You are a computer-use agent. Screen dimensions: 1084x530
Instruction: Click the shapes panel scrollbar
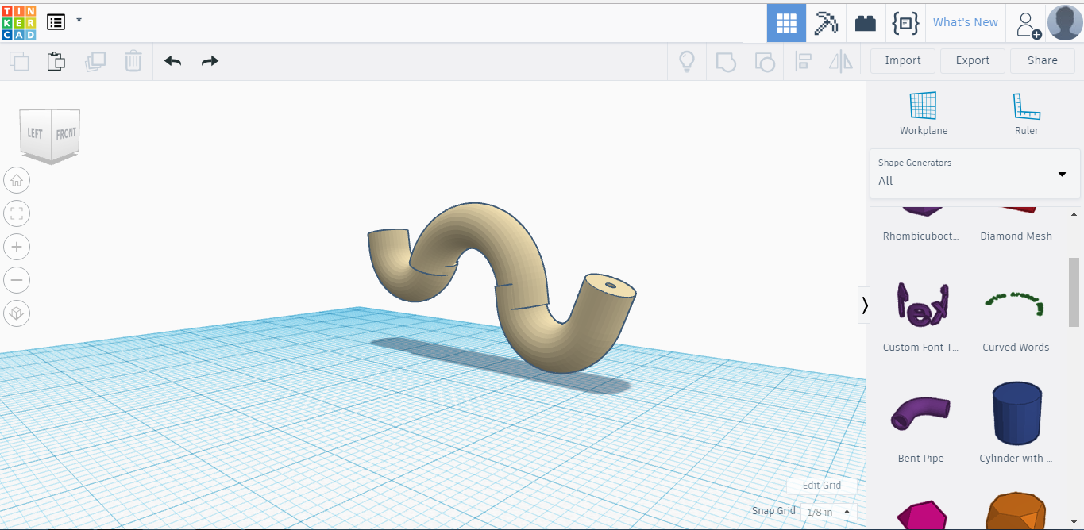(x=1074, y=291)
